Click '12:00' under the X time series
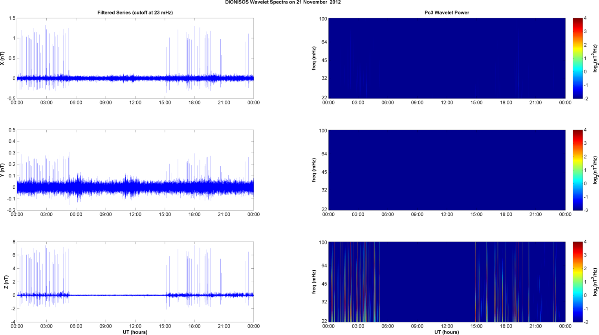Image resolution: width=599 pixels, height=335 pixels. pyautogui.click(x=135, y=103)
